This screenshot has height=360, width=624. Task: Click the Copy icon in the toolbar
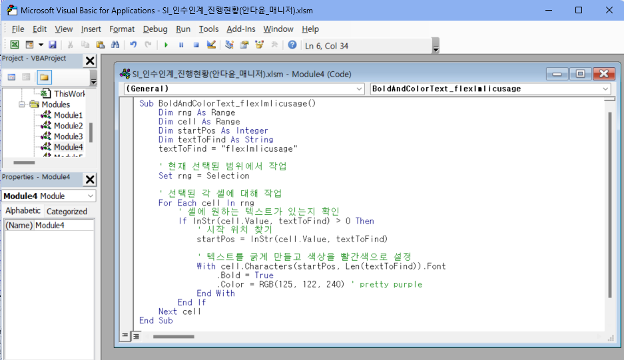(85, 45)
